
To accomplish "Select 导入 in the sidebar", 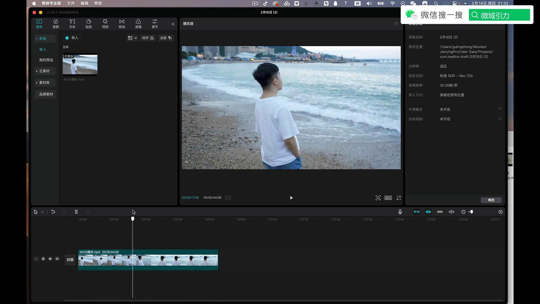I will point(42,50).
